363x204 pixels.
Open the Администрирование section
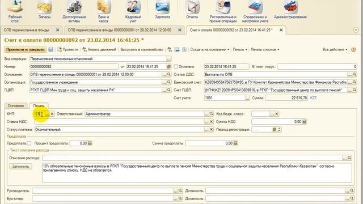pyautogui.click(x=290, y=10)
